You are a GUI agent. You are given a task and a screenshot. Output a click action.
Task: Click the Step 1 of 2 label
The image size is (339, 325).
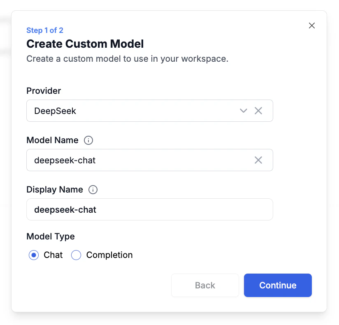tap(45, 30)
